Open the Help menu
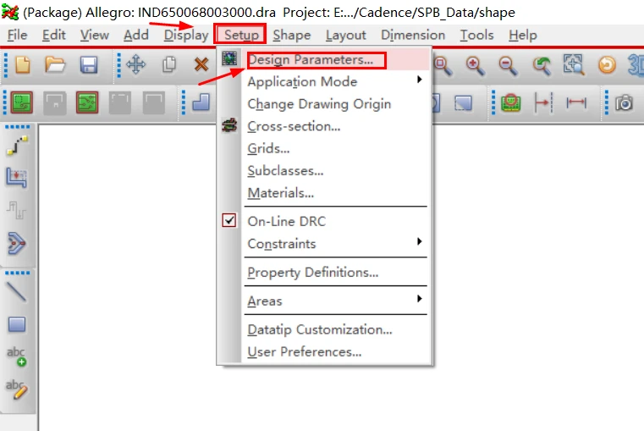644x431 pixels. pos(522,36)
